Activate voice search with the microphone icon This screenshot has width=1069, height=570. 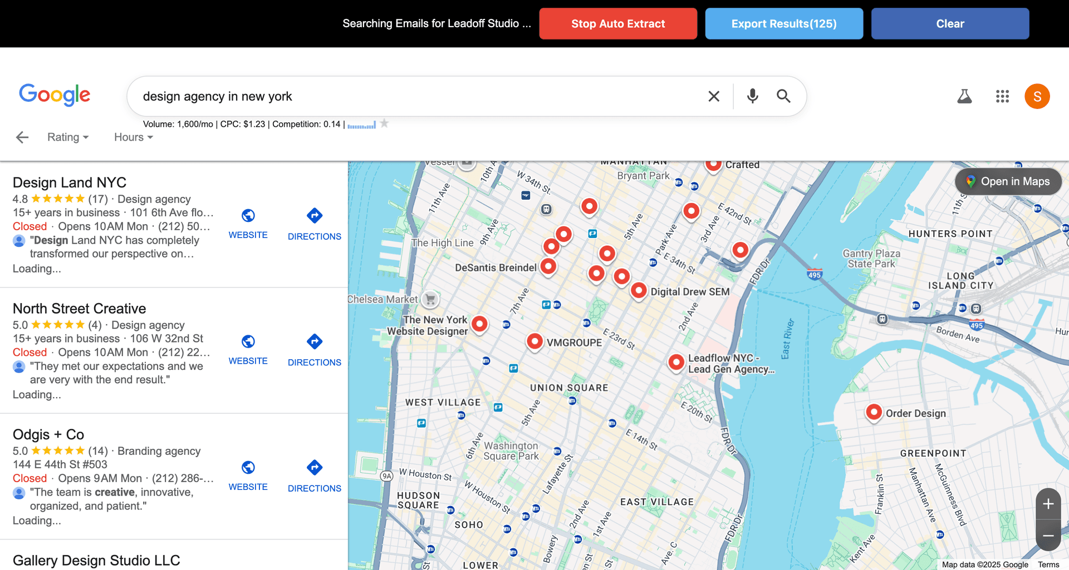click(752, 96)
